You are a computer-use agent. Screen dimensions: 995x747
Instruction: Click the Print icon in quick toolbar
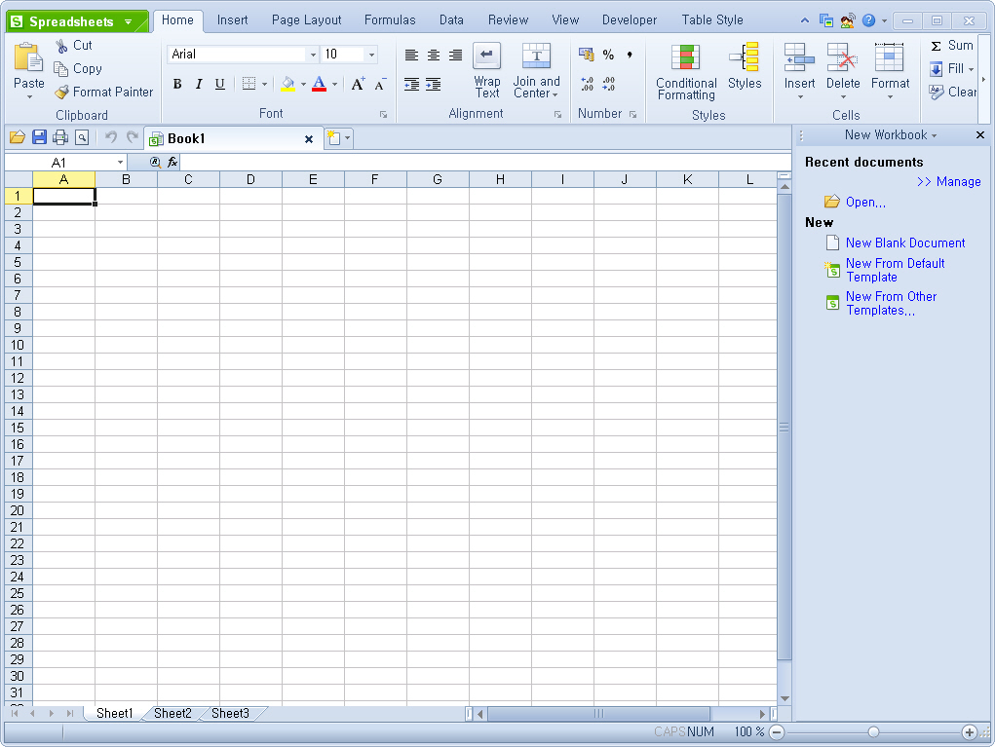pyautogui.click(x=60, y=138)
